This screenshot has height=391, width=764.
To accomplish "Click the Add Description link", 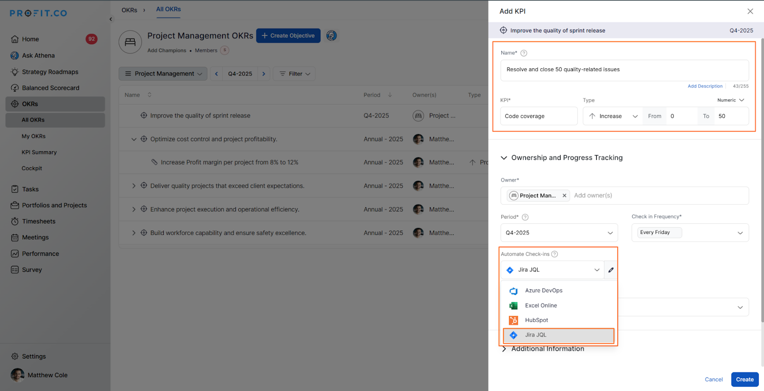I will pos(705,86).
